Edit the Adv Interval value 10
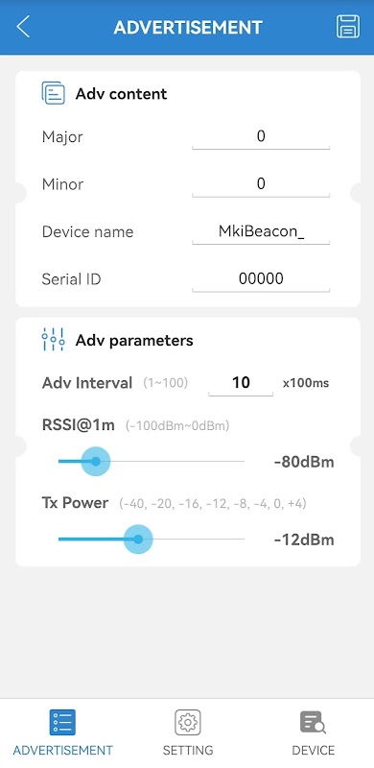This screenshot has height=768, width=374. point(241,383)
